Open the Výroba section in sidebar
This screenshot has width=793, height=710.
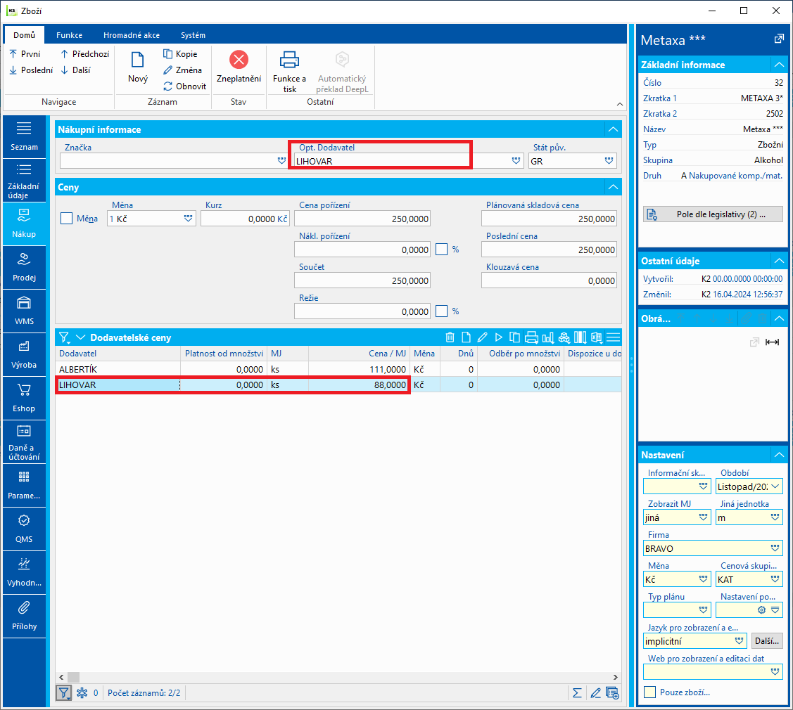(x=24, y=354)
